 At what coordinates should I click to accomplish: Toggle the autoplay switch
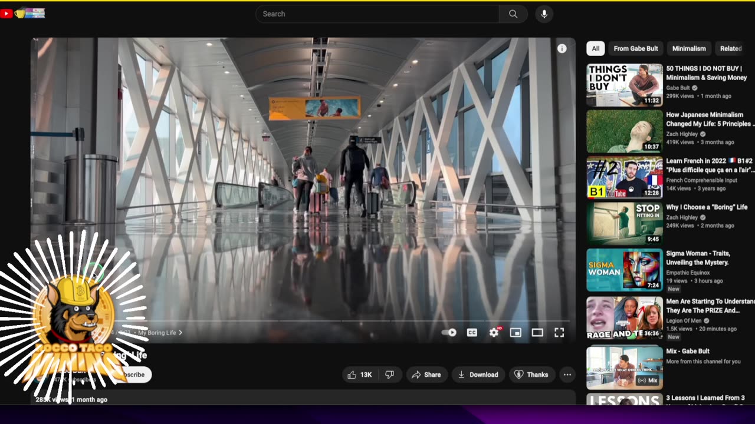coord(449,333)
